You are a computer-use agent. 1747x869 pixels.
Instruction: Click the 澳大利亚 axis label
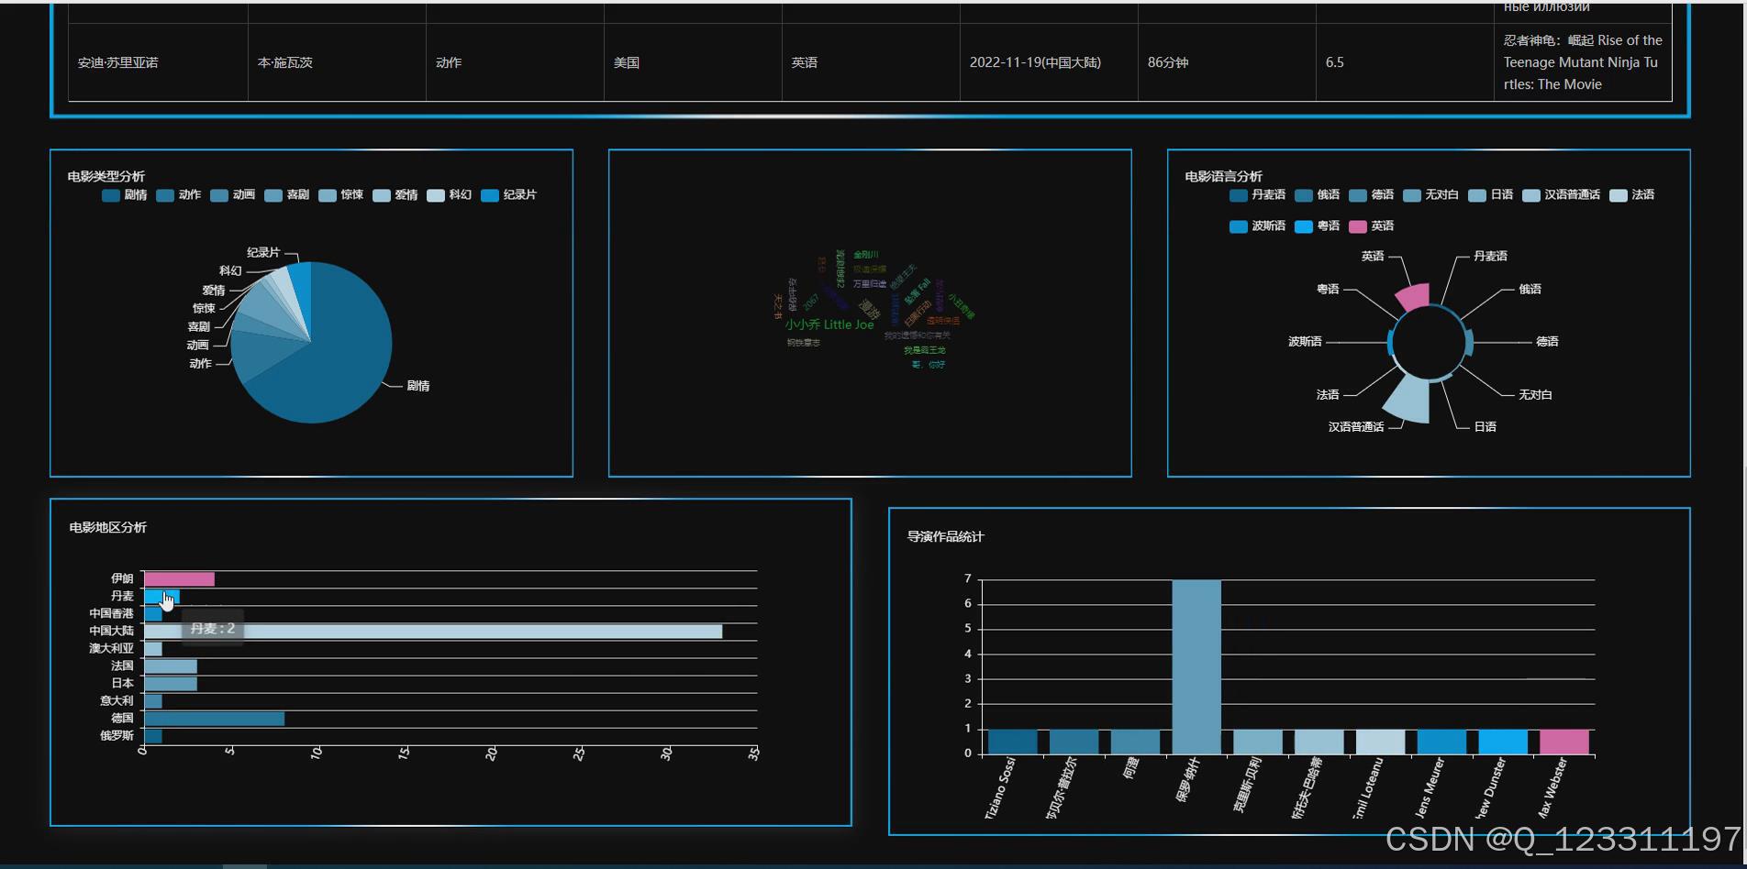click(111, 649)
